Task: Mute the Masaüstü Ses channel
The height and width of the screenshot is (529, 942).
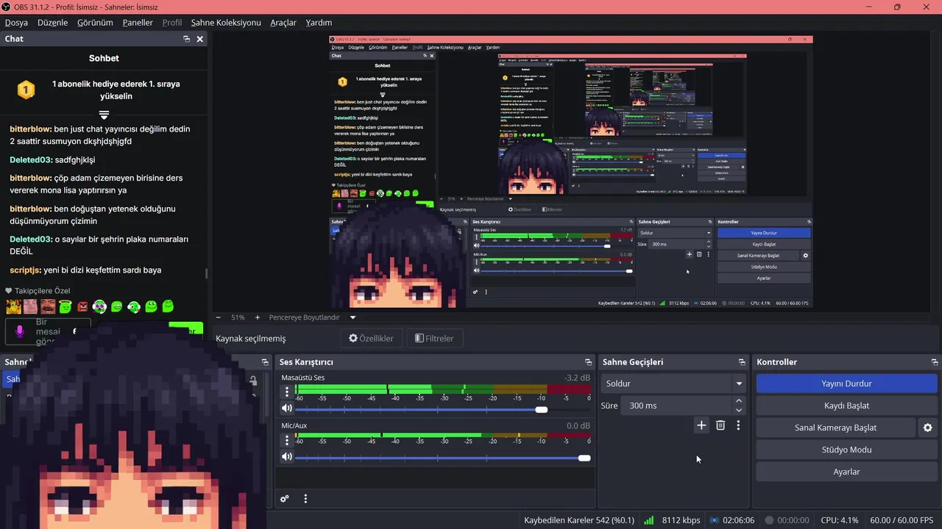Action: (x=287, y=409)
